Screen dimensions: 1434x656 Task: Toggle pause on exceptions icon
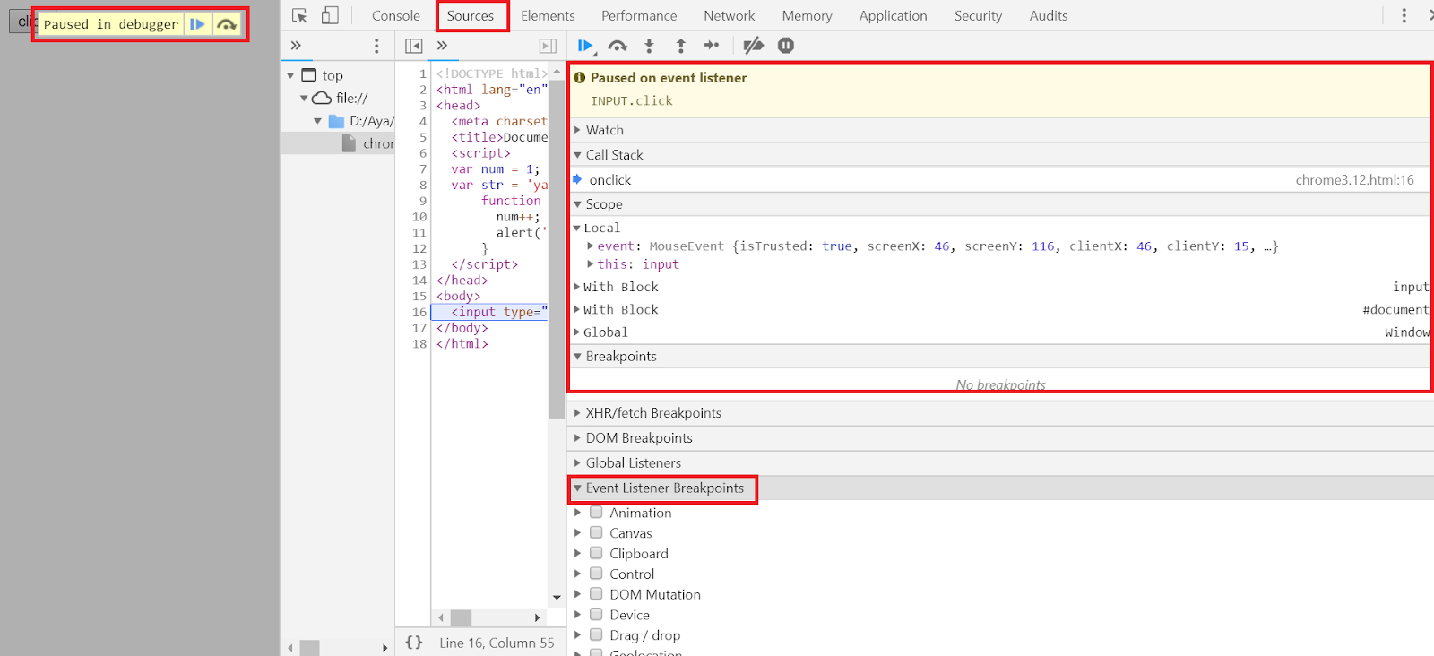pyautogui.click(x=786, y=46)
